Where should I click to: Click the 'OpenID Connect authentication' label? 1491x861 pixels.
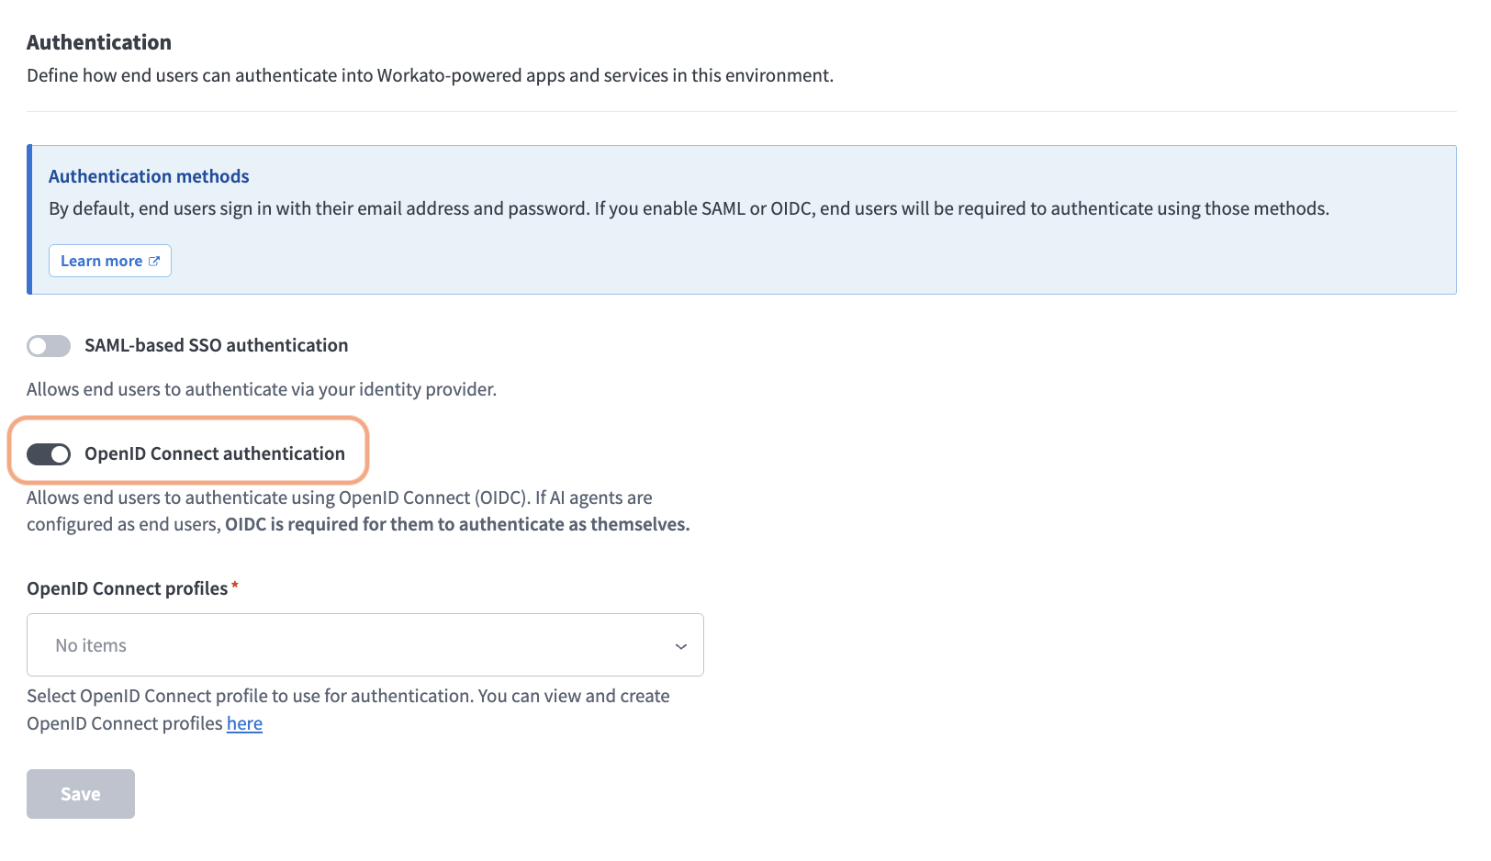(215, 453)
